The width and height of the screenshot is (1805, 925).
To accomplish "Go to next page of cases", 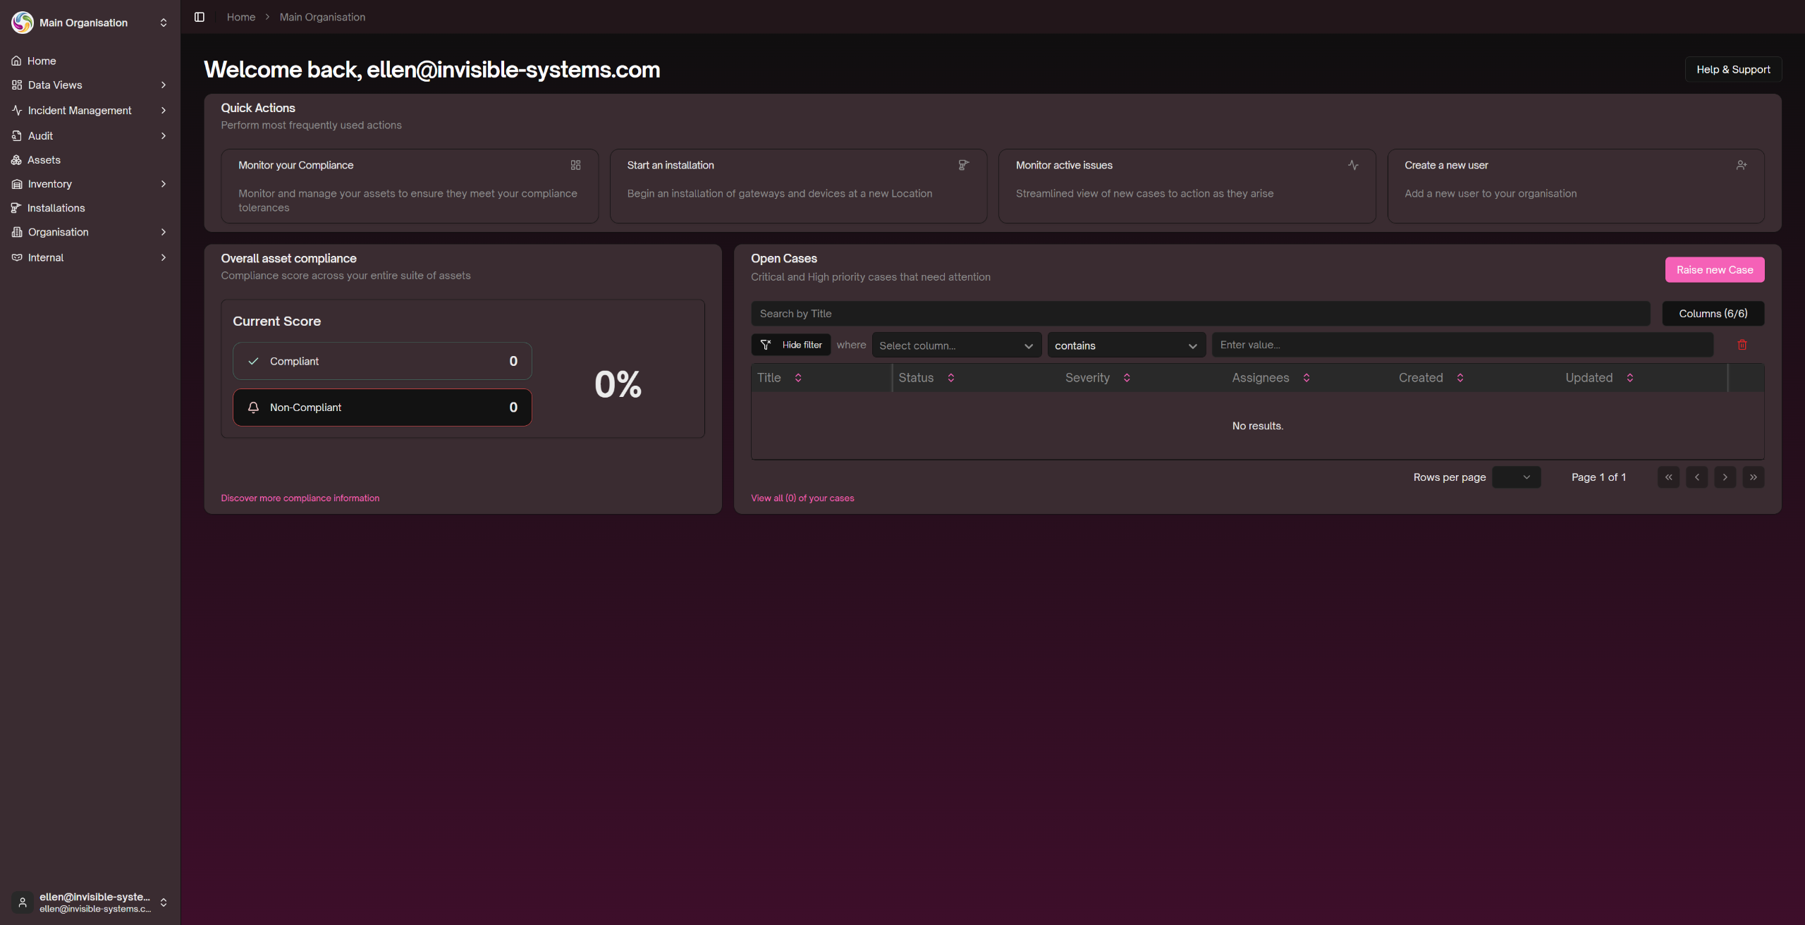I will (1725, 477).
